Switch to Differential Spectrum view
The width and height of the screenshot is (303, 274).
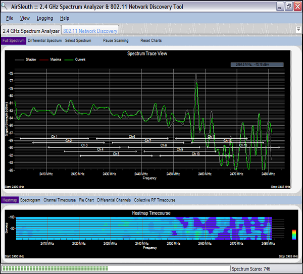[45, 40]
